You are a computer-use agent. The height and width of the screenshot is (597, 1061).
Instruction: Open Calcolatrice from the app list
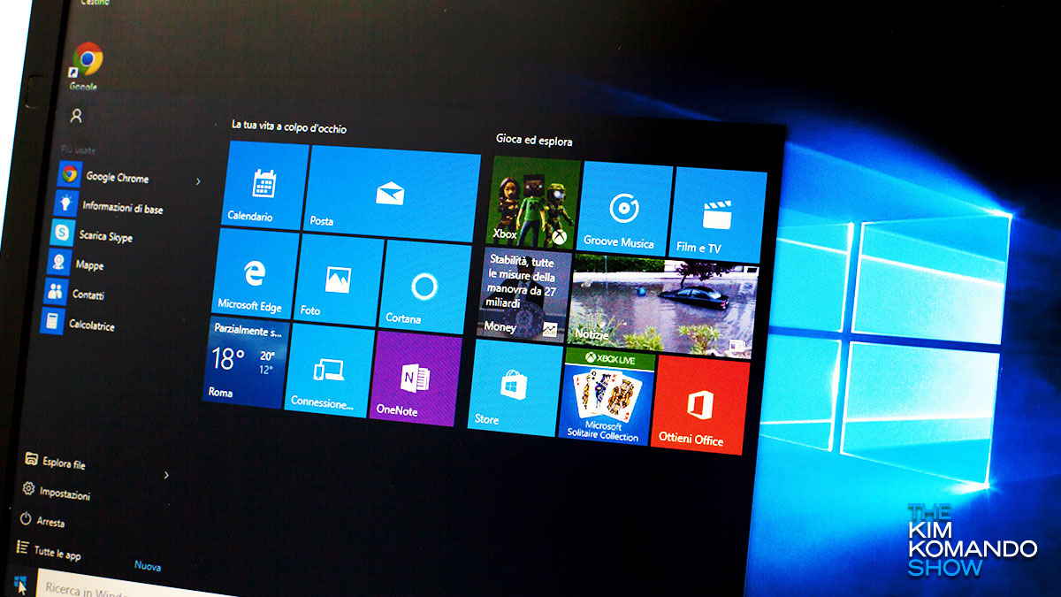pos(79,323)
